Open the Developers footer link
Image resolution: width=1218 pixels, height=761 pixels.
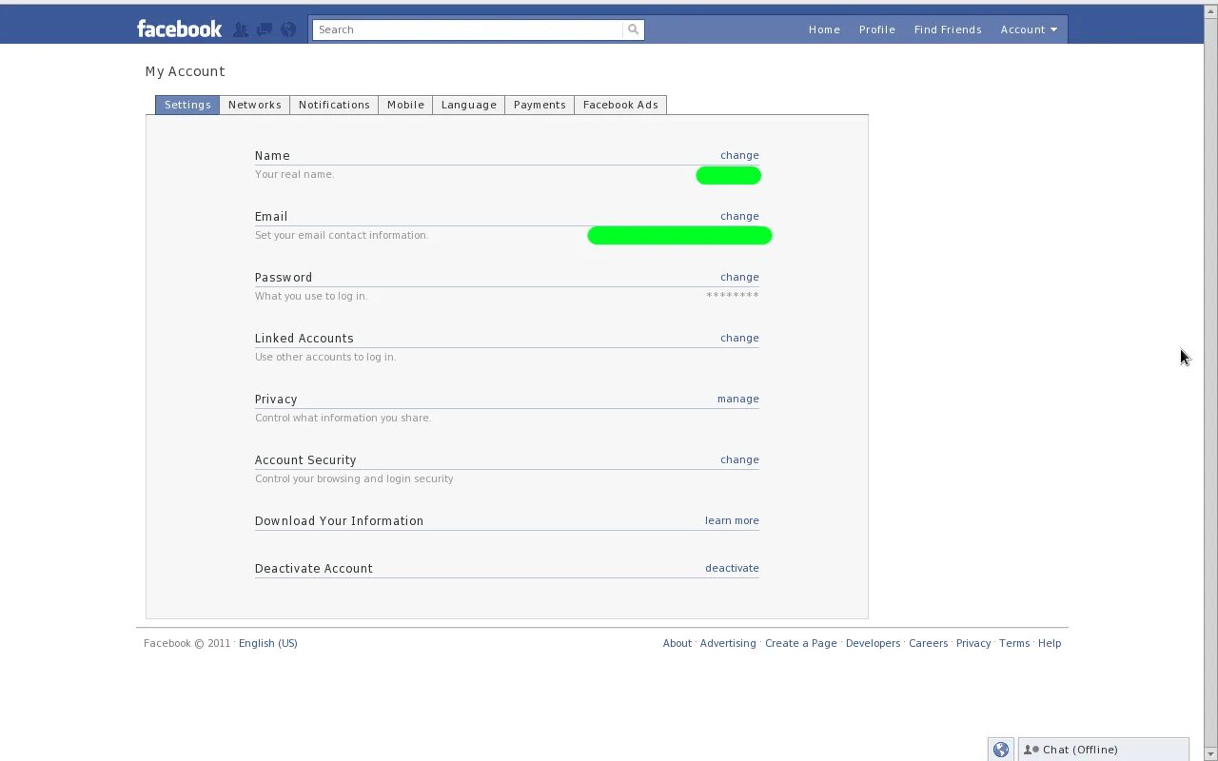pos(873,643)
